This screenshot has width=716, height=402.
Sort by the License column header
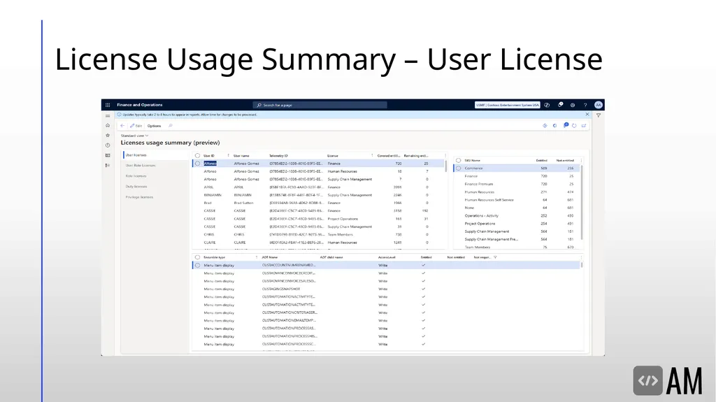pyautogui.click(x=332, y=156)
